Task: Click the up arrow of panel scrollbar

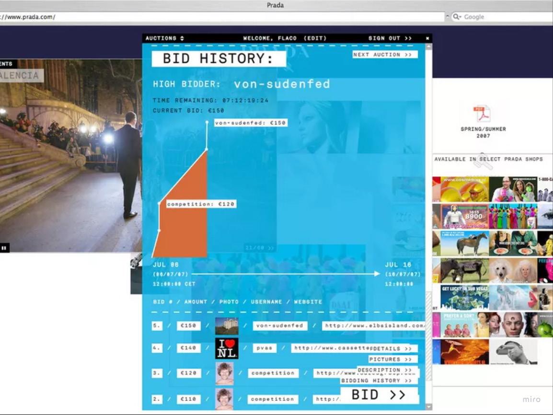Action: [429, 46]
